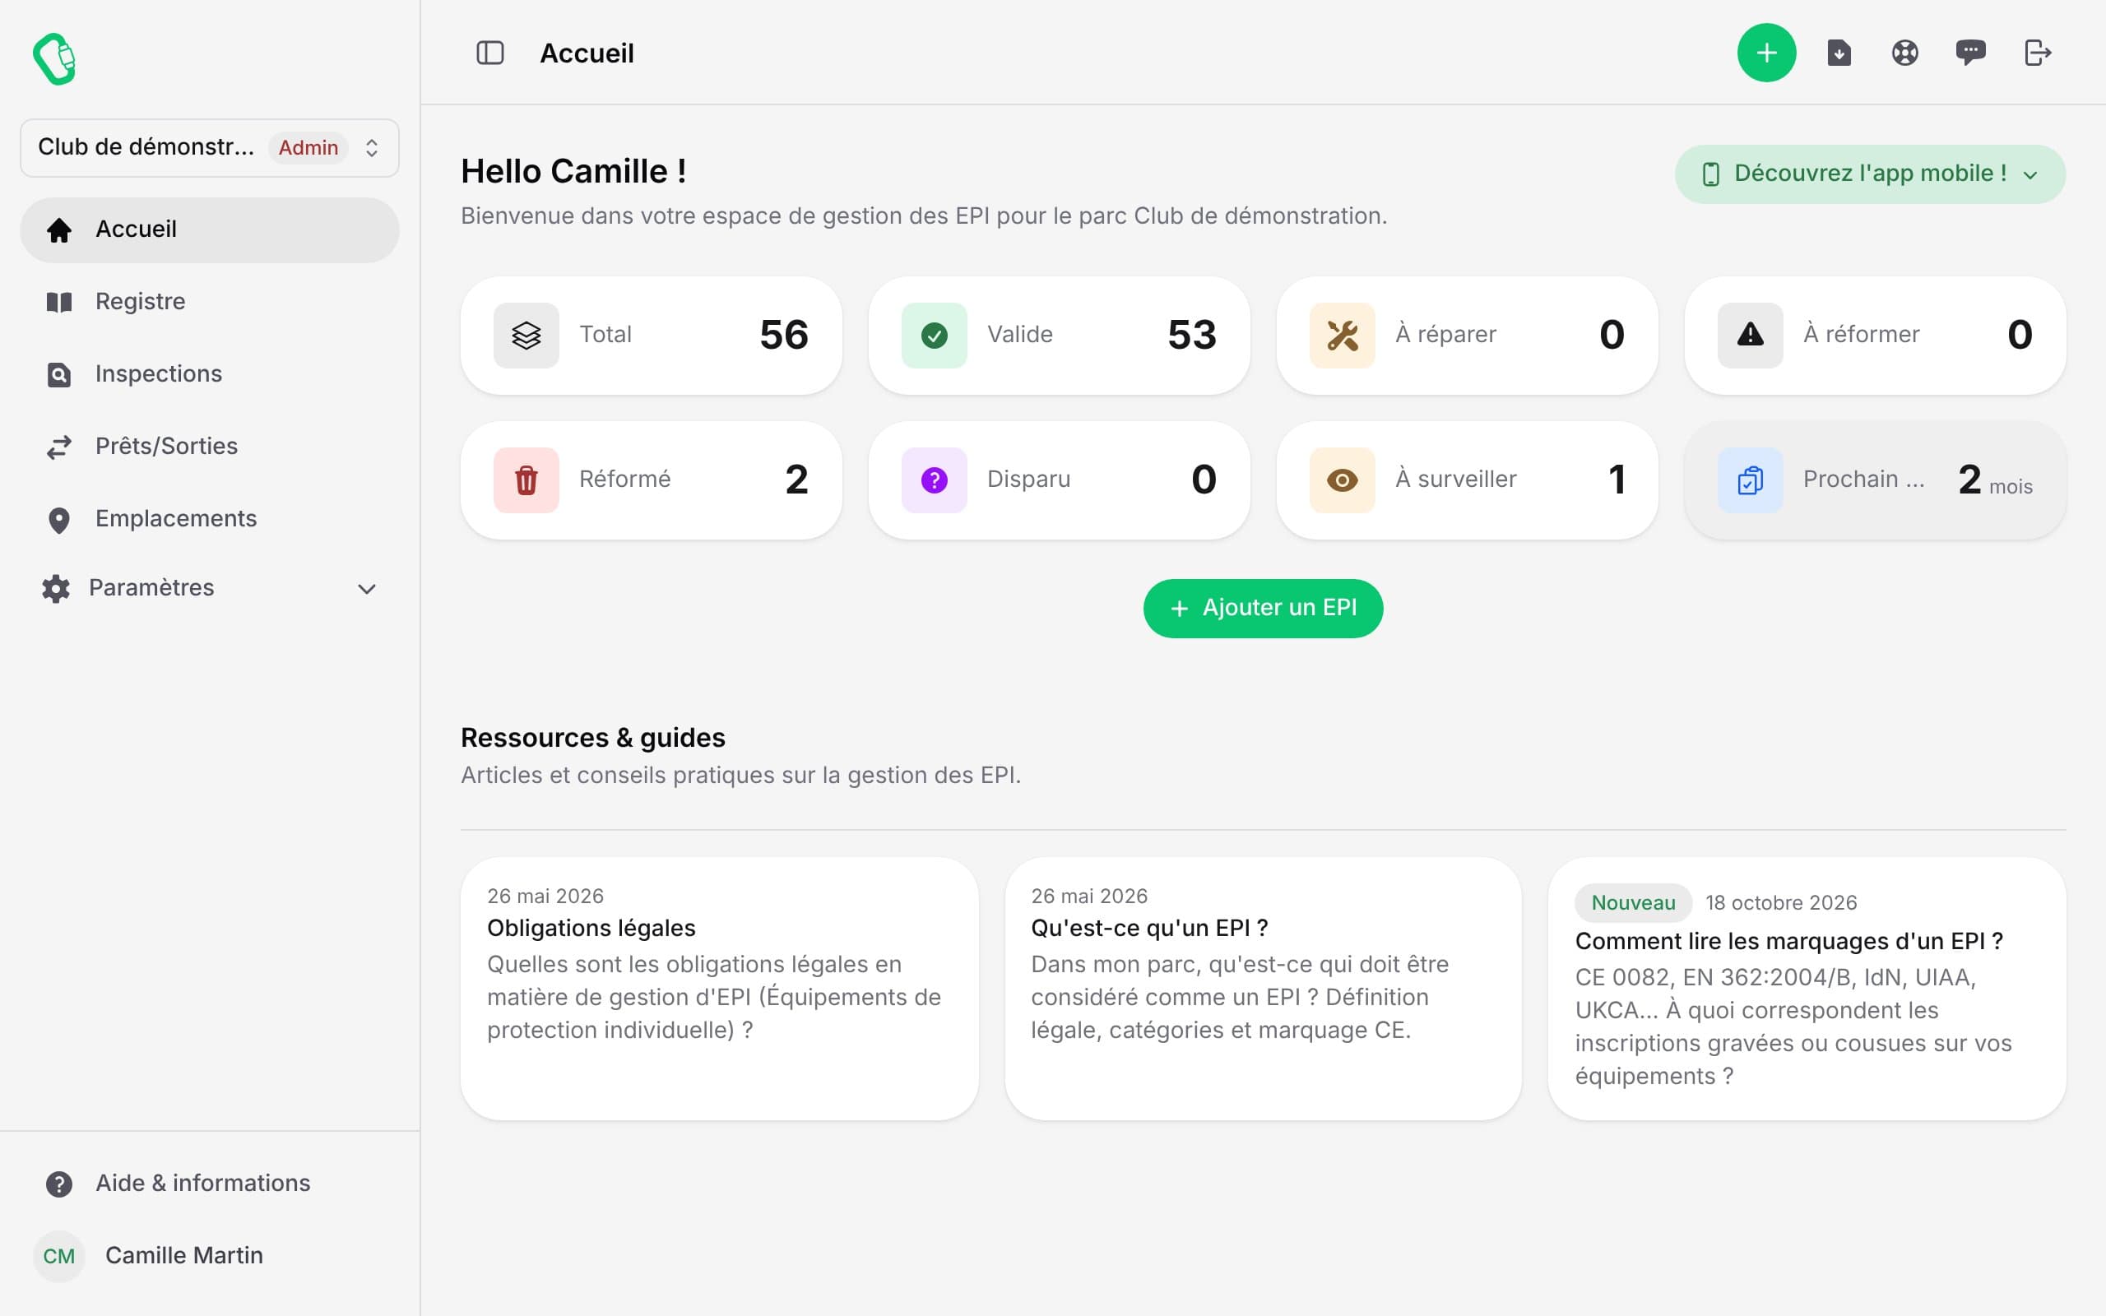2106x1316 pixels.
Task: Open Comment lire les marquages article
Action: [1807, 989]
